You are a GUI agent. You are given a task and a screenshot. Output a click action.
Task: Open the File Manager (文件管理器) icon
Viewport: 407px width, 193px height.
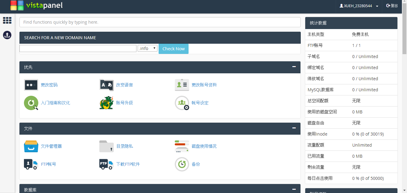tap(31, 146)
